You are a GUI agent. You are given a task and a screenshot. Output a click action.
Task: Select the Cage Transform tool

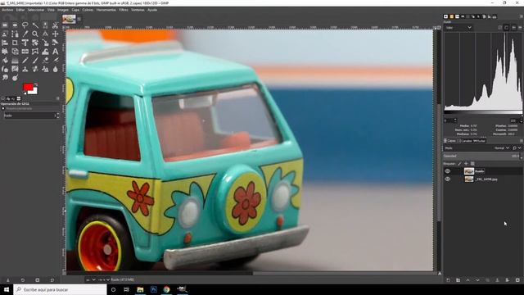pyautogui.click(x=35, y=51)
